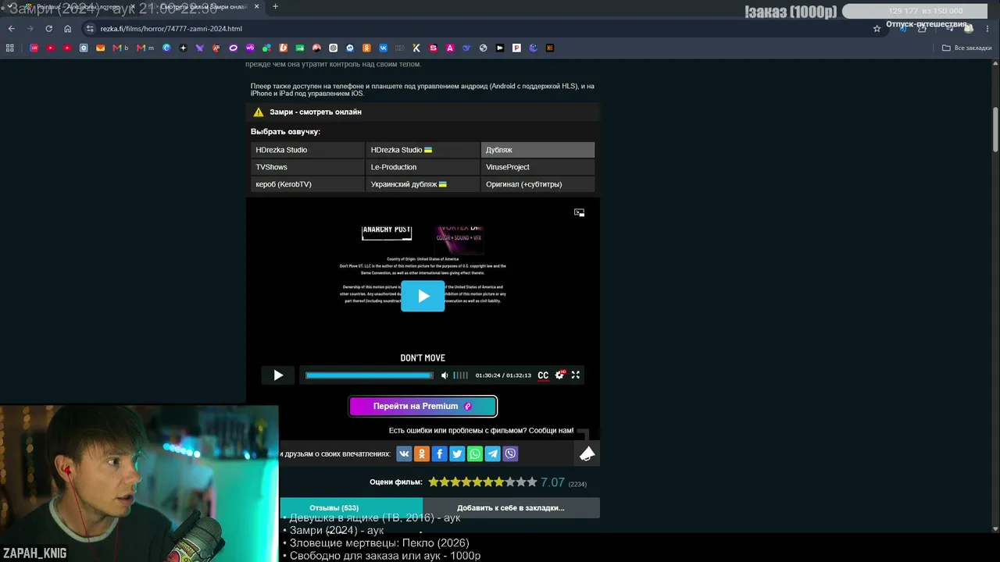Choose the Le-Production voiceover
1000x562 pixels.
tap(423, 167)
